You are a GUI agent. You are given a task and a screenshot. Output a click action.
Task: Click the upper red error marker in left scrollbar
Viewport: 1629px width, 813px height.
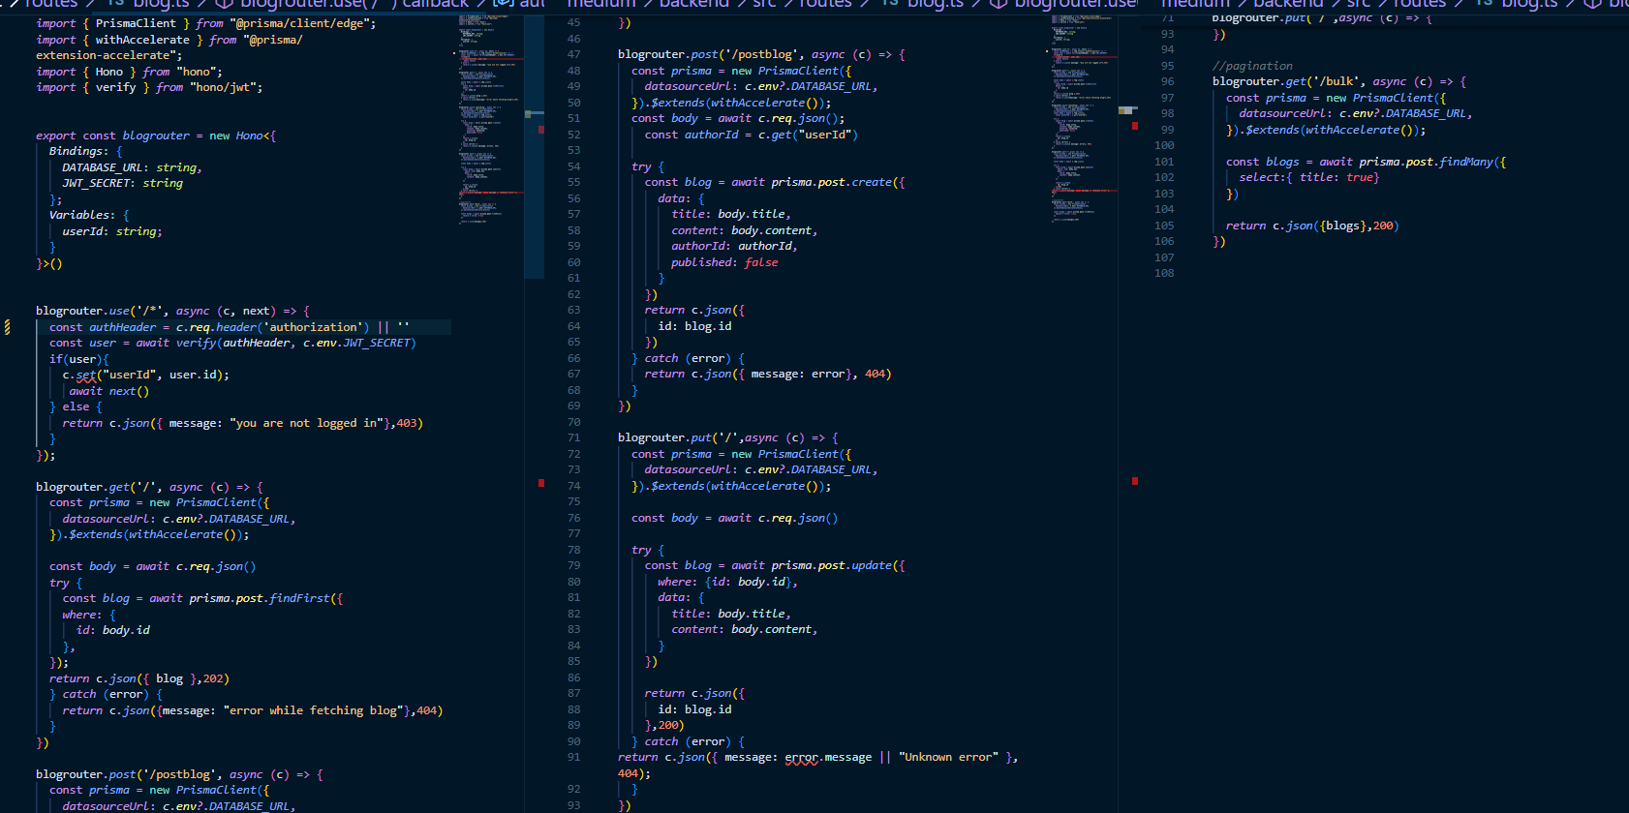coord(541,130)
